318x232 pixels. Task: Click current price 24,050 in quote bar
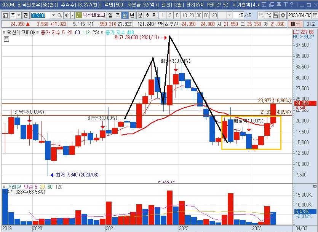[x=18, y=24]
